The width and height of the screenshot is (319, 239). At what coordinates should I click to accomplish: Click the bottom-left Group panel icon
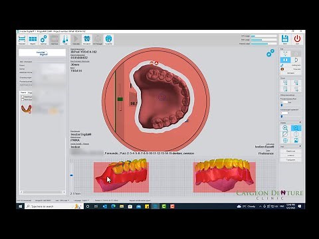[285, 89]
